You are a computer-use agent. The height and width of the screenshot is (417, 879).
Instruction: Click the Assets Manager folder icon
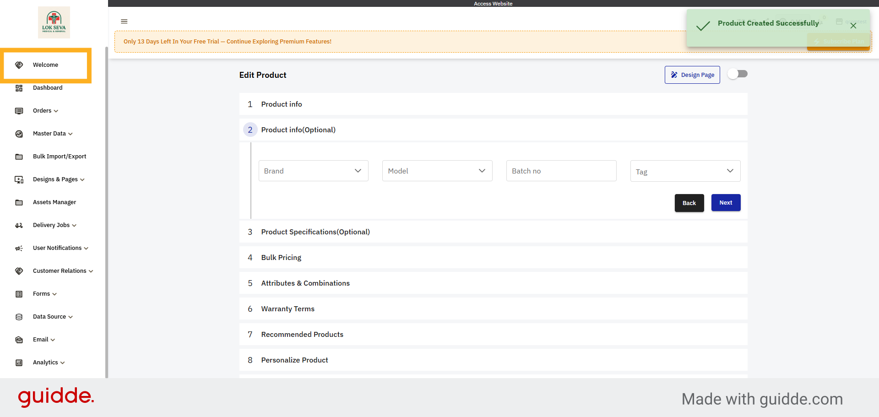tap(19, 202)
